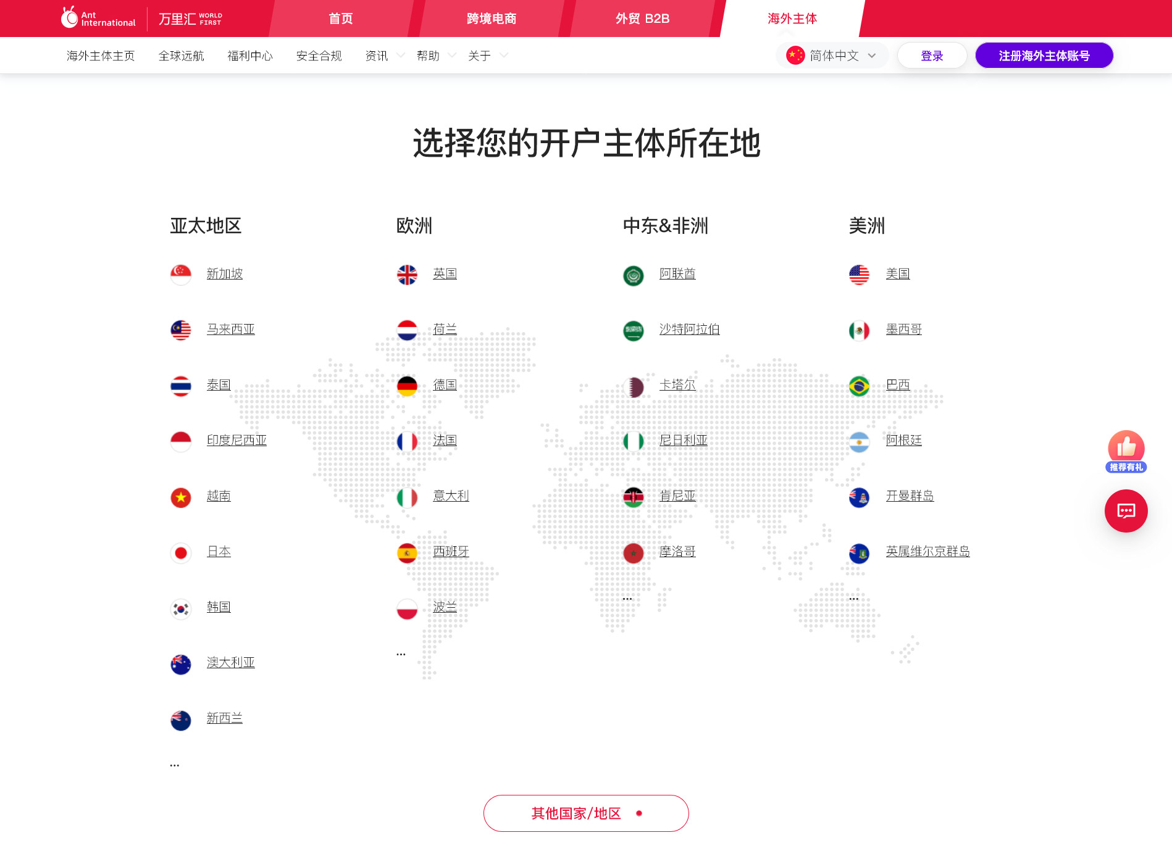Open the 全球远航 menu item
This screenshot has width=1172, height=851.
tap(181, 56)
